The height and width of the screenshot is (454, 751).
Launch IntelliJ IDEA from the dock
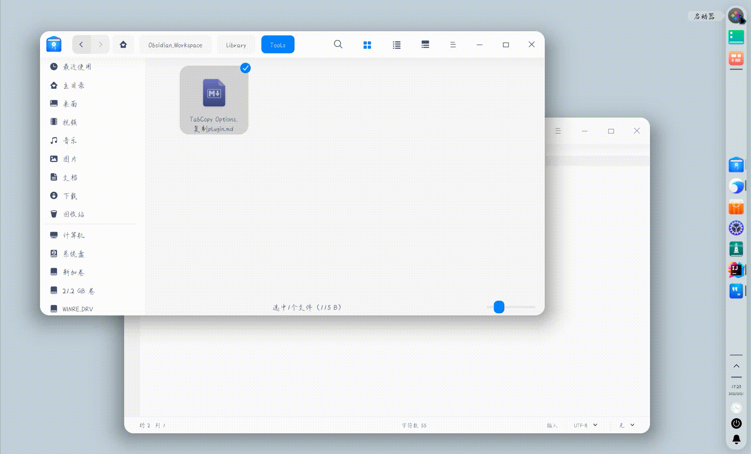[x=736, y=270]
